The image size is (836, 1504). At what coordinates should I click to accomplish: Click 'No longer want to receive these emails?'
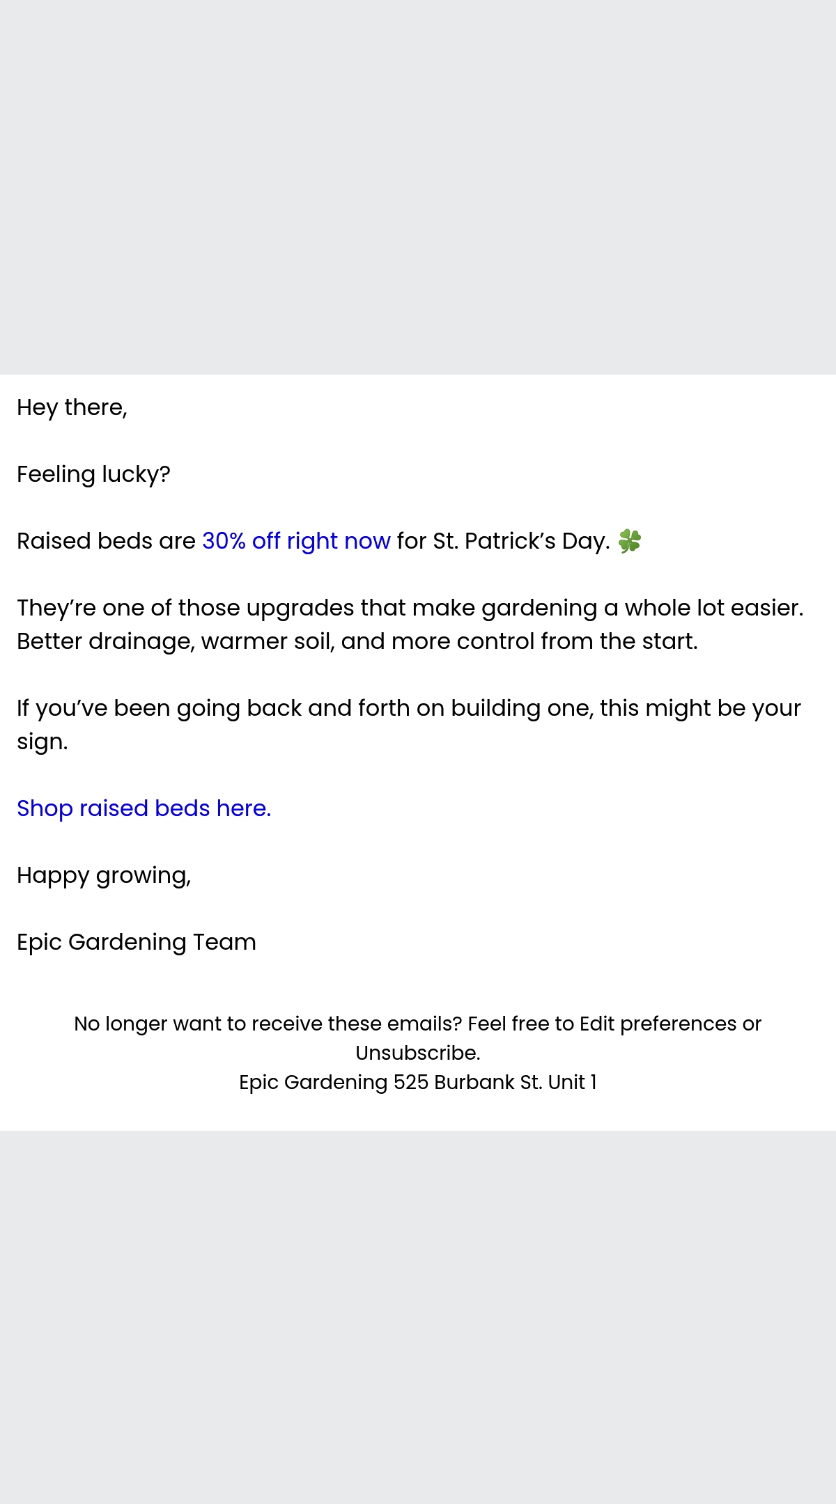click(x=268, y=1024)
